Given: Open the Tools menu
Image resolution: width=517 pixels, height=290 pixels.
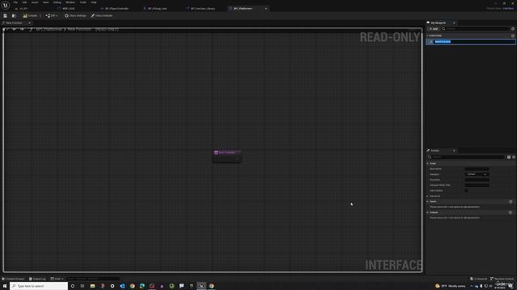Looking at the screenshot, I should (x=82, y=2).
